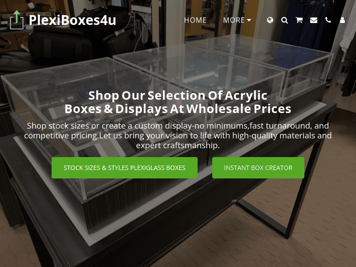Click the phone call icon

328,20
